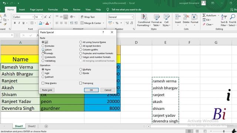
Task: Open the General number format dropdown
Action: (133, 17)
